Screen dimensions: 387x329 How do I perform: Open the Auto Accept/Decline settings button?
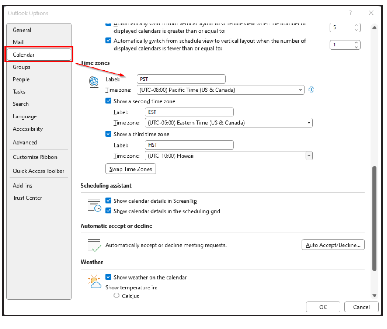(x=333, y=245)
